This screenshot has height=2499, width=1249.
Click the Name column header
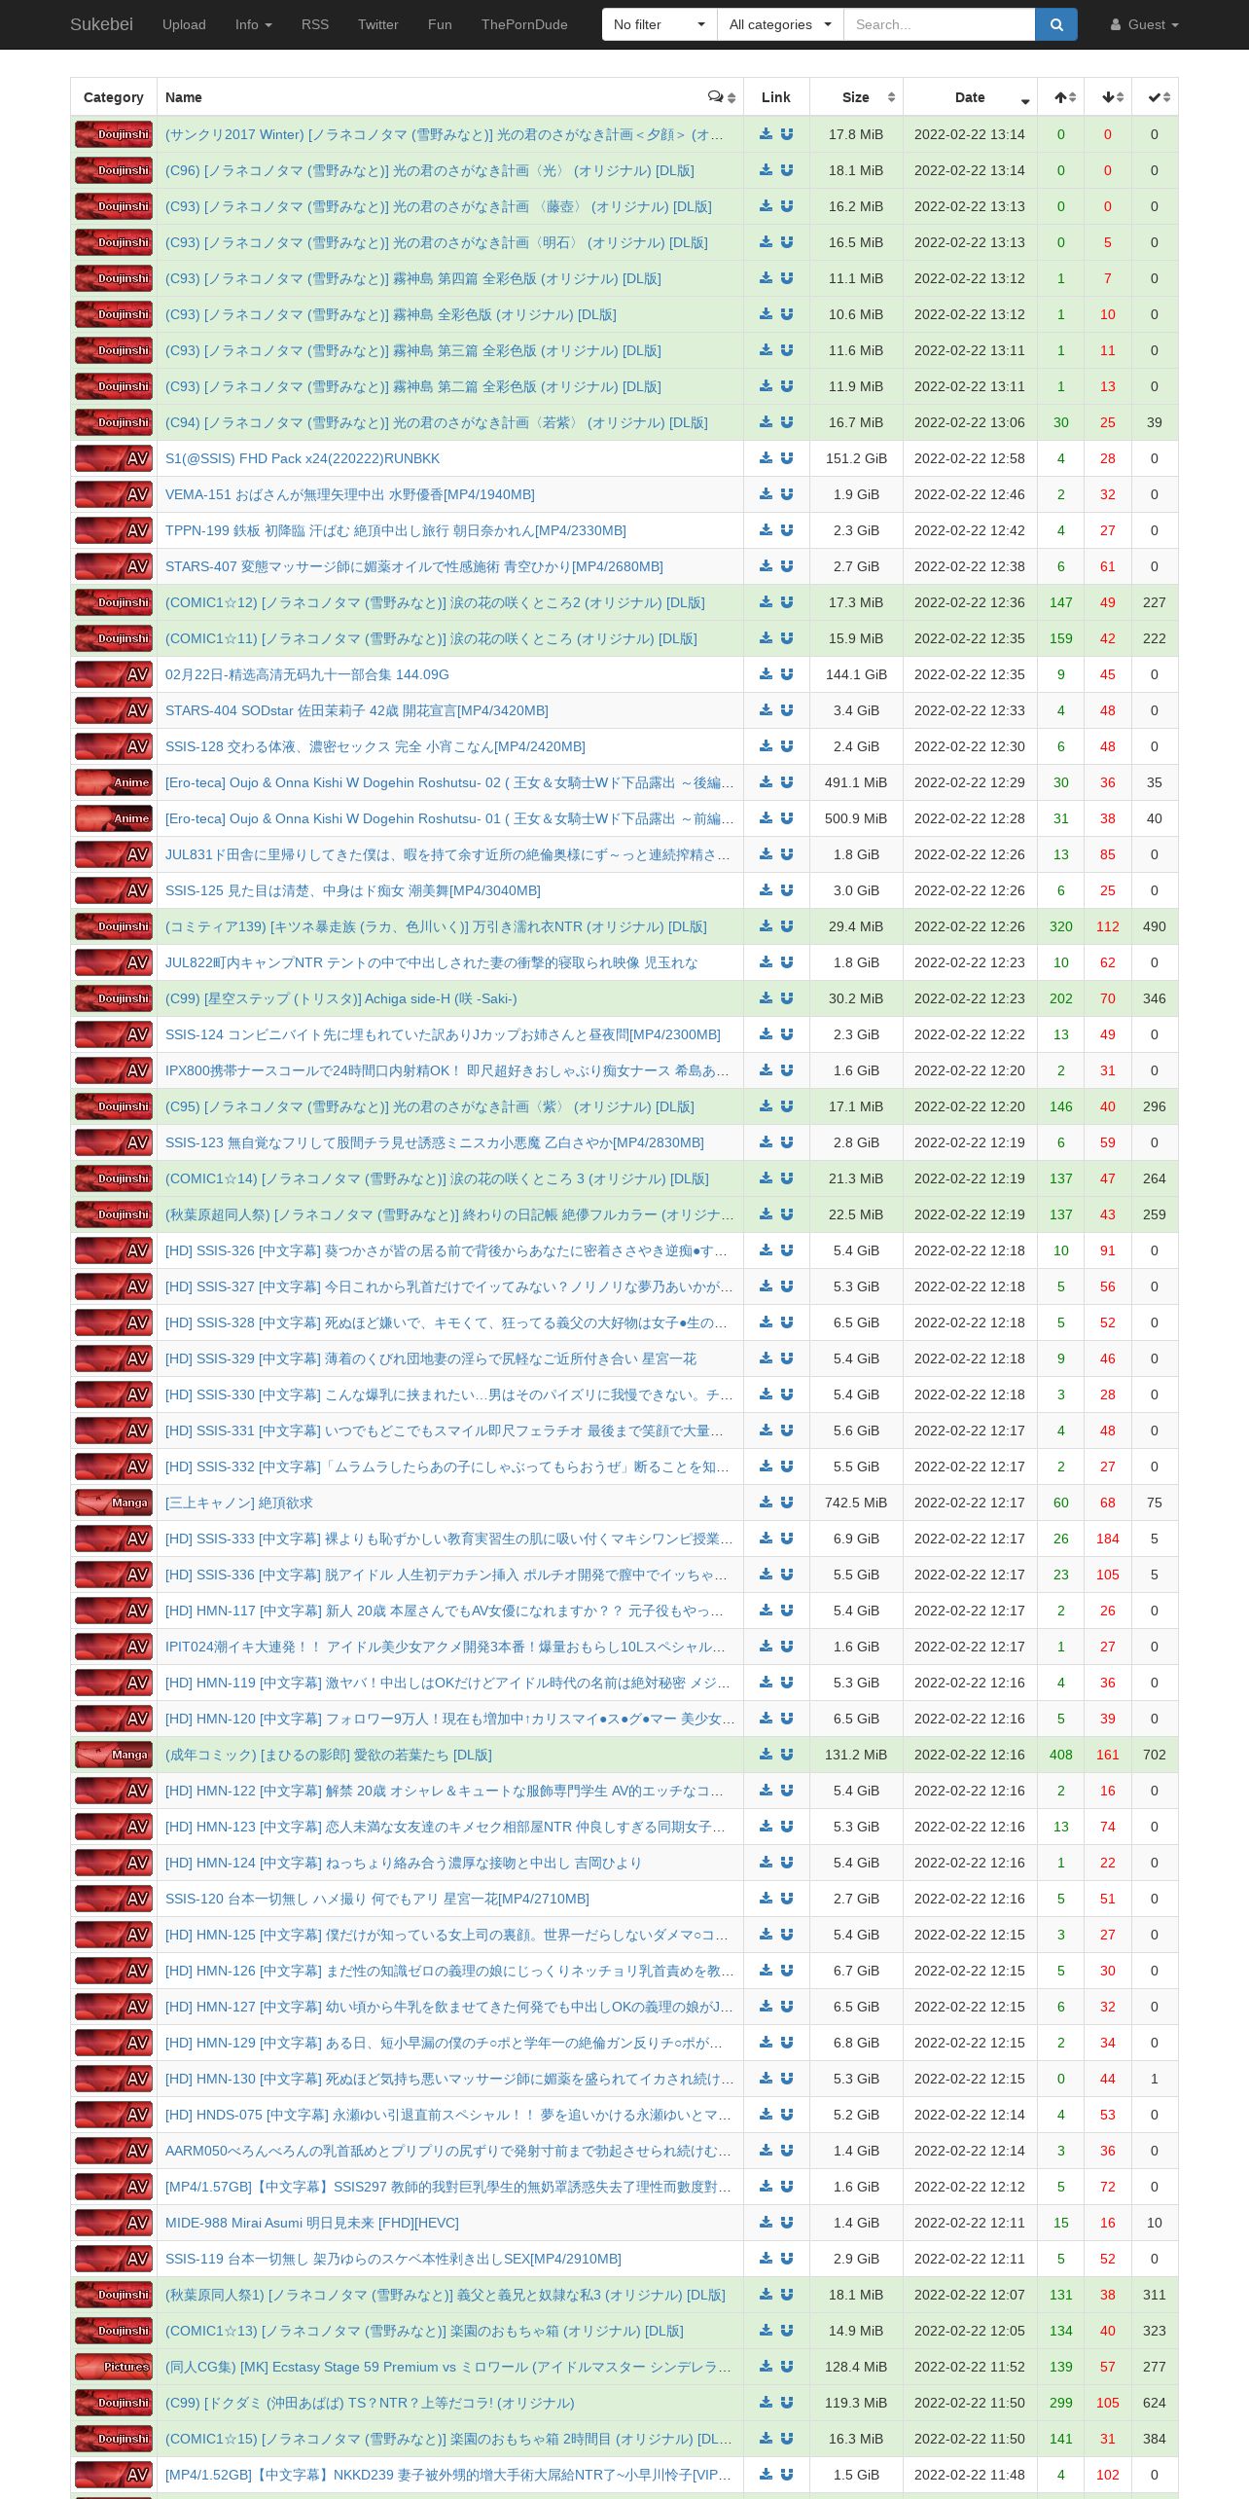point(450,97)
